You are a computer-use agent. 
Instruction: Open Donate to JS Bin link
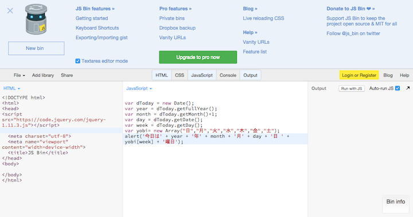[x=350, y=9]
